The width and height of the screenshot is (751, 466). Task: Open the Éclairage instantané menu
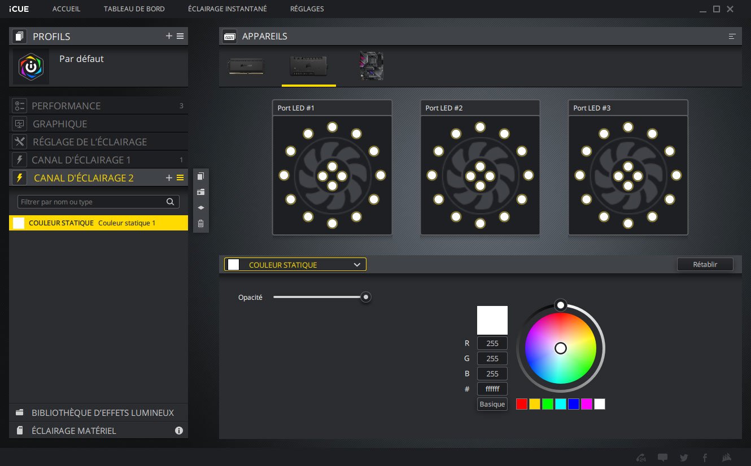point(228,9)
